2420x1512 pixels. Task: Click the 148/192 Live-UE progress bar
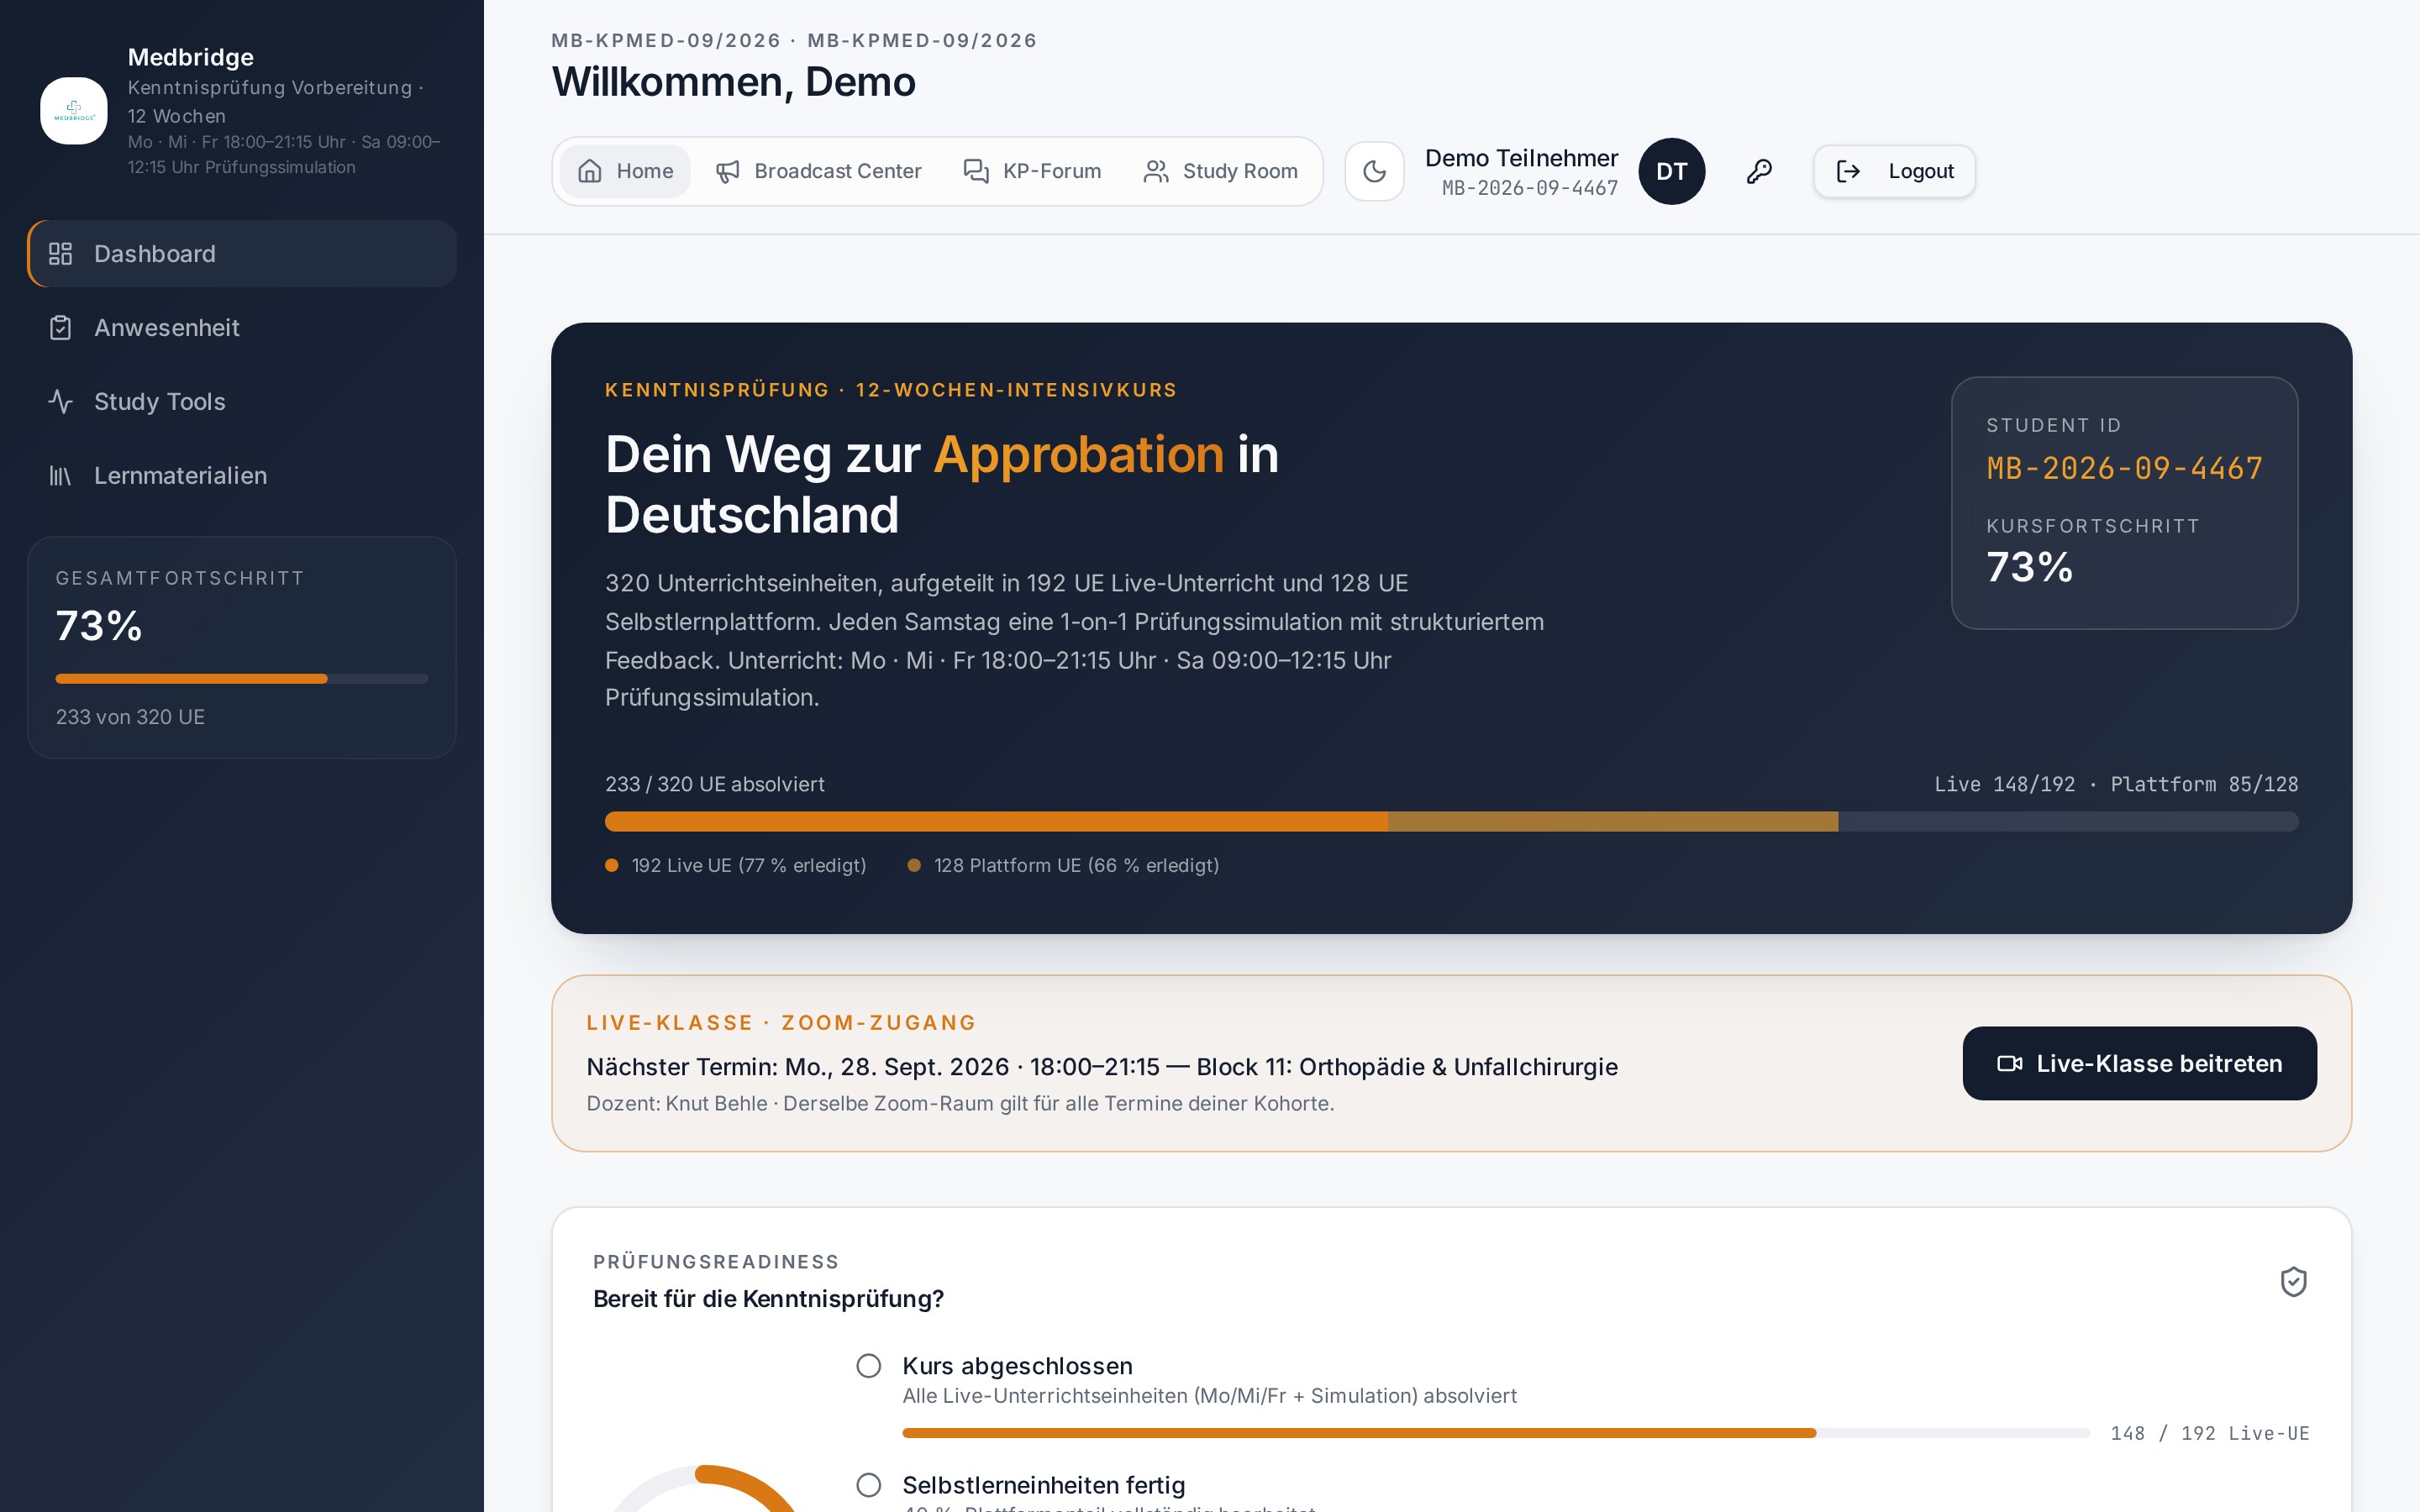pyautogui.click(x=1495, y=1433)
